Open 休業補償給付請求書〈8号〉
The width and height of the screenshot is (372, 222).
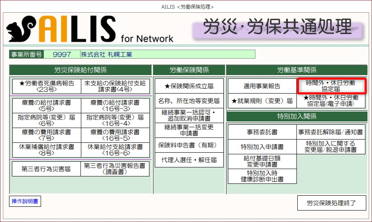click(46, 150)
